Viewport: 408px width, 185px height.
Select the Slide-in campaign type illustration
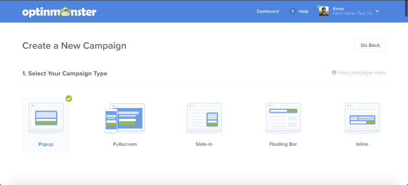[x=204, y=118]
